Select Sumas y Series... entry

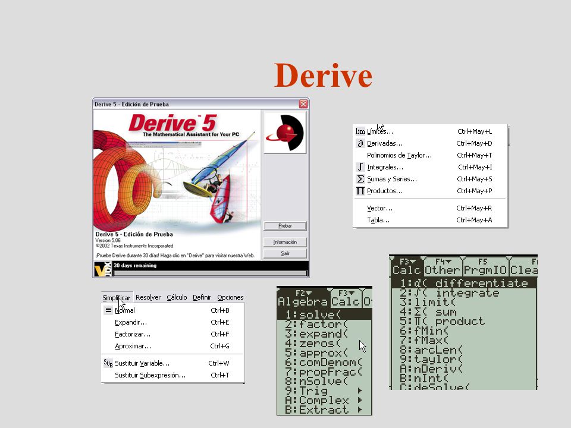point(430,179)
